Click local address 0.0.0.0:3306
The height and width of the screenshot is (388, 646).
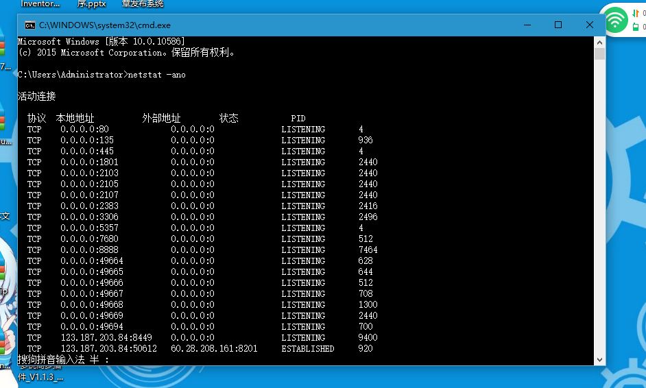coord(89,217)
